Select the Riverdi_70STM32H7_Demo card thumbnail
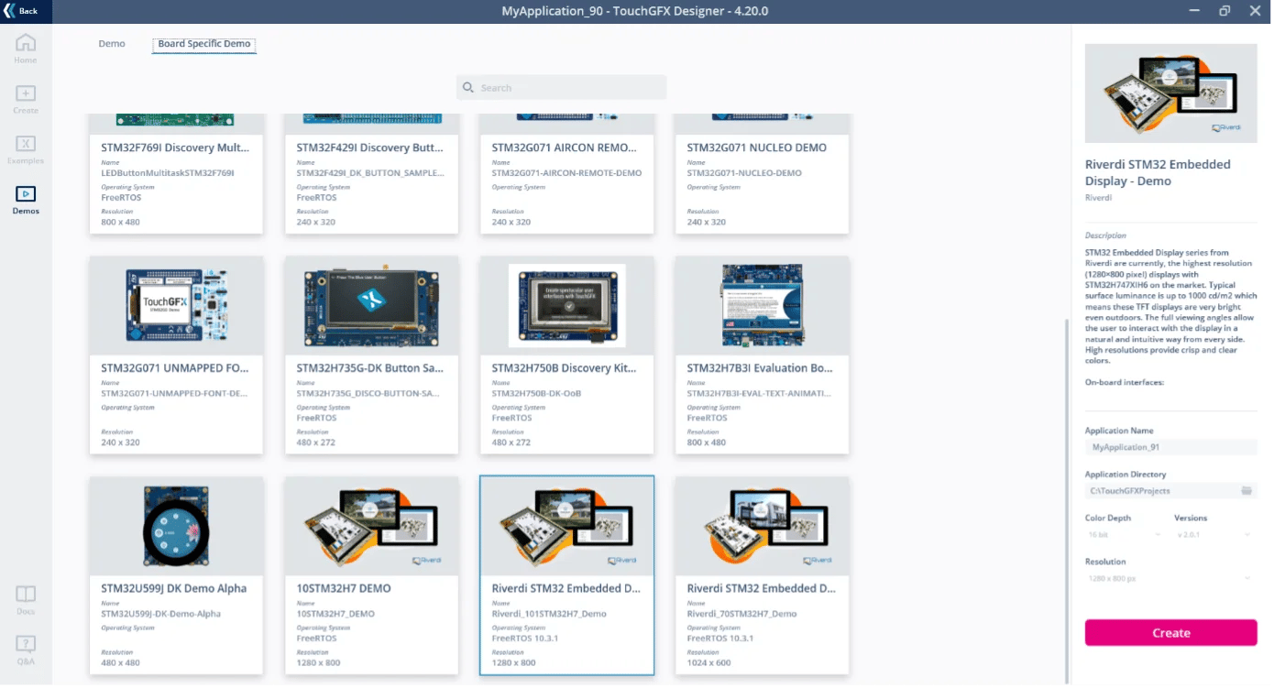 click(x=763, y=526)
